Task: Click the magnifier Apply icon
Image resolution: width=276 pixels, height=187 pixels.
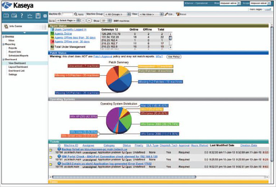Action: coord(76,14)
